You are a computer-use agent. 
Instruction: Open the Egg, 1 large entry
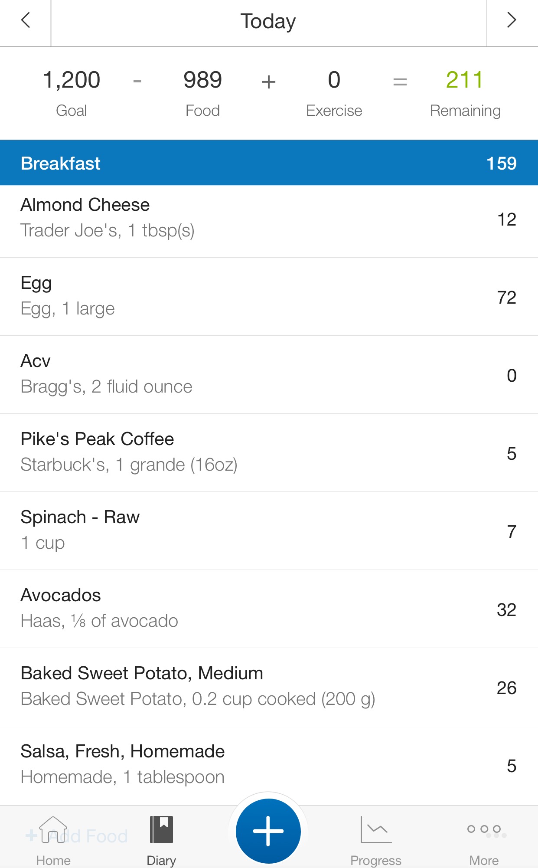(268, 296)
